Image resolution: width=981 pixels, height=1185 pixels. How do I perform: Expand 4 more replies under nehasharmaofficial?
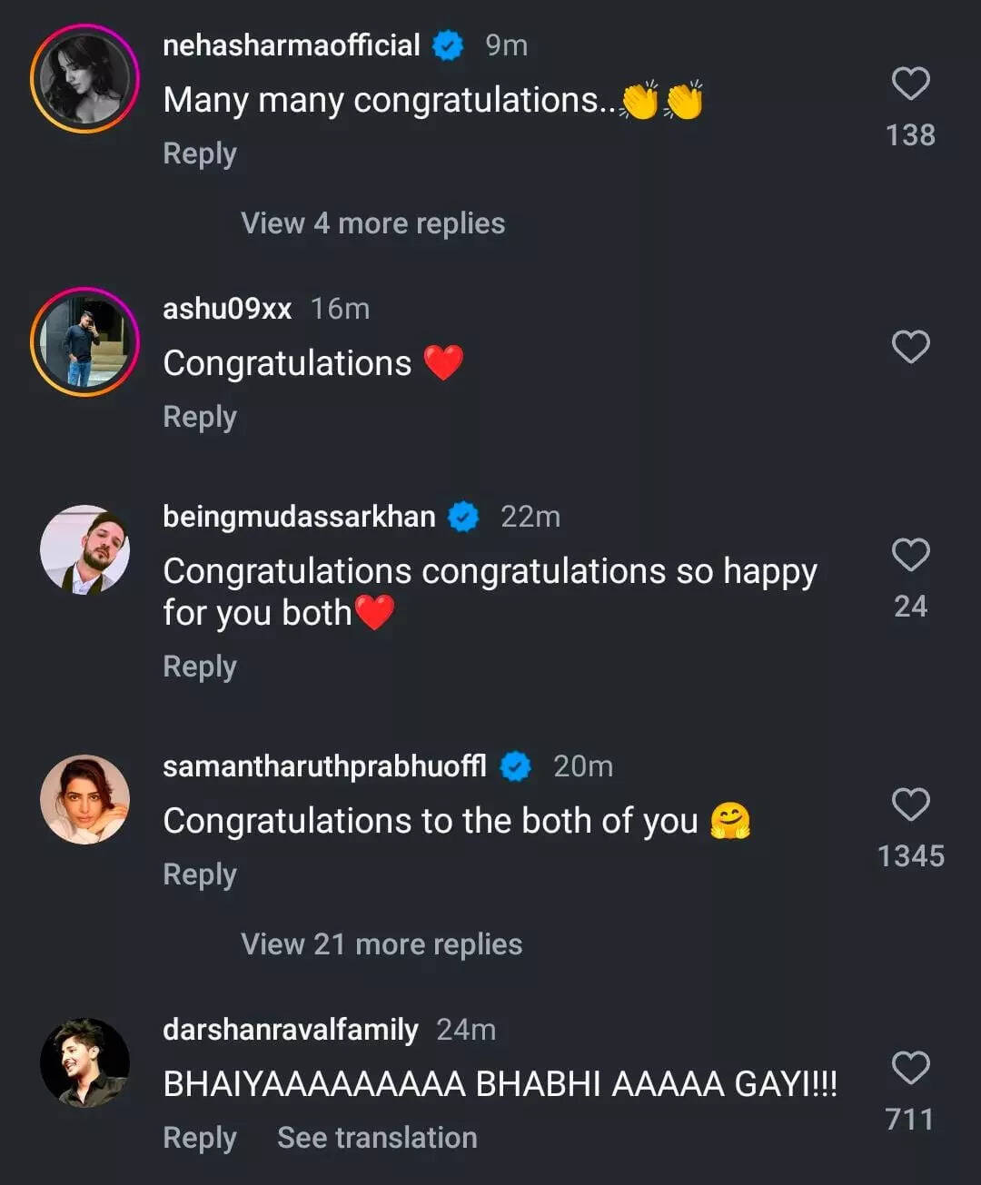(372, 223)
